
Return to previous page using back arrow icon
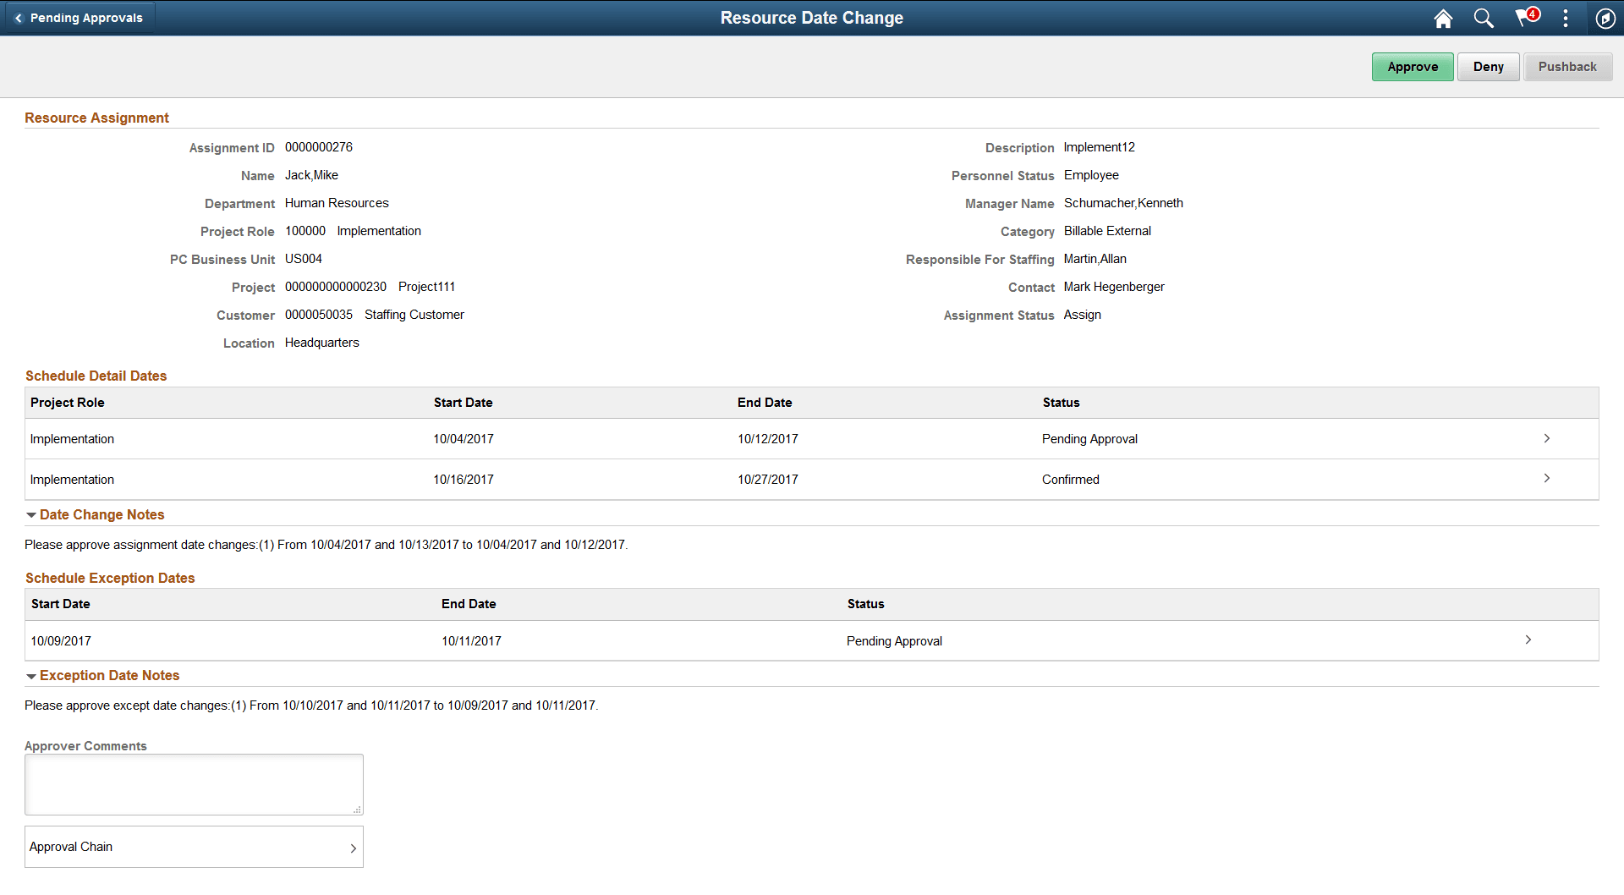click(x=19, y=17)
